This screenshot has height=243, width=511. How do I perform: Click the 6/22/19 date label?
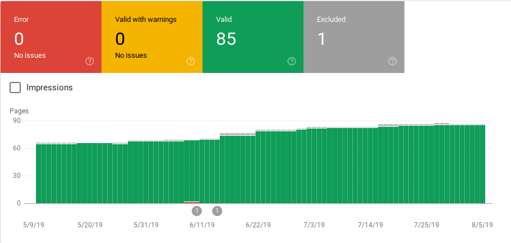[x=258, y=225]
